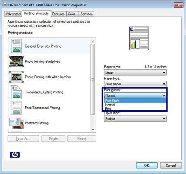The height and width of the screenshot is (174, 186).
Task: Open the Services tab
Action: 86,14
